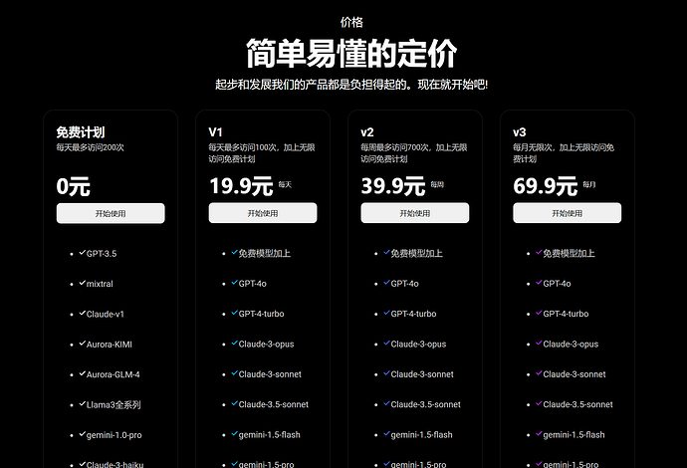
Task: Click the 0元 price
Action: [x=73, y=186]
